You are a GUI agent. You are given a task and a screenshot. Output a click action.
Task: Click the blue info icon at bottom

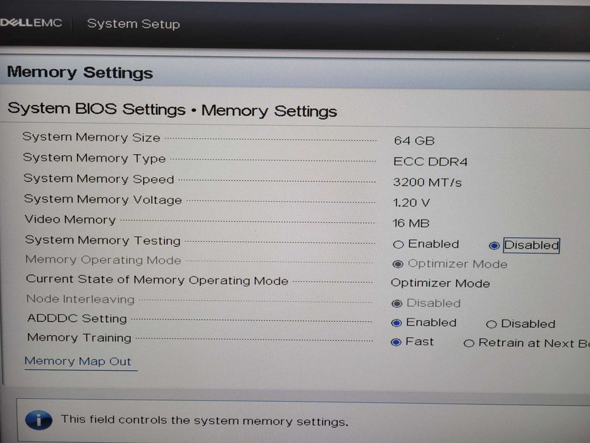click(39, 420)
